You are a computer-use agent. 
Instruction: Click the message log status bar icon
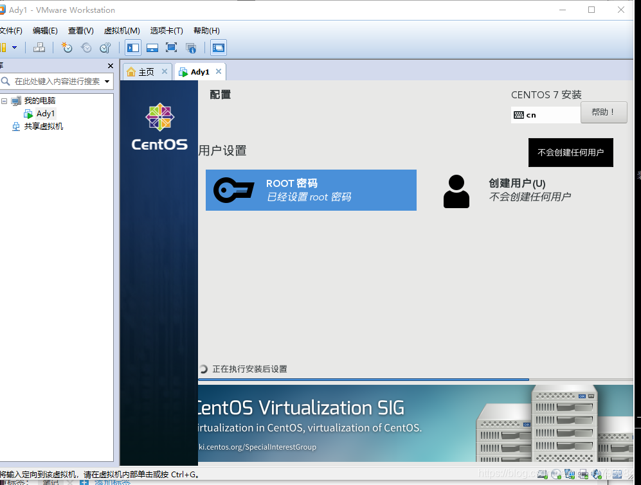(x=617, y=474)
